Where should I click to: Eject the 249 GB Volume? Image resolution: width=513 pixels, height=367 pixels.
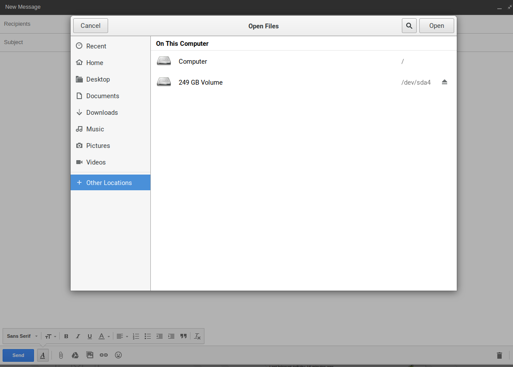[x=445, y=82]
